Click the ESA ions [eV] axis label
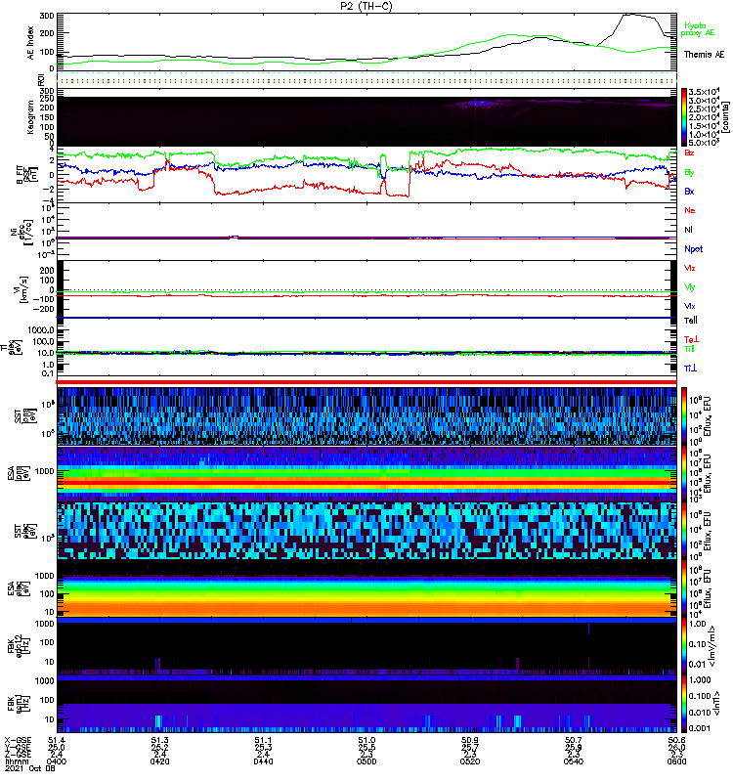The height and width of the screenshot is (782, 733). coord(19,473)
